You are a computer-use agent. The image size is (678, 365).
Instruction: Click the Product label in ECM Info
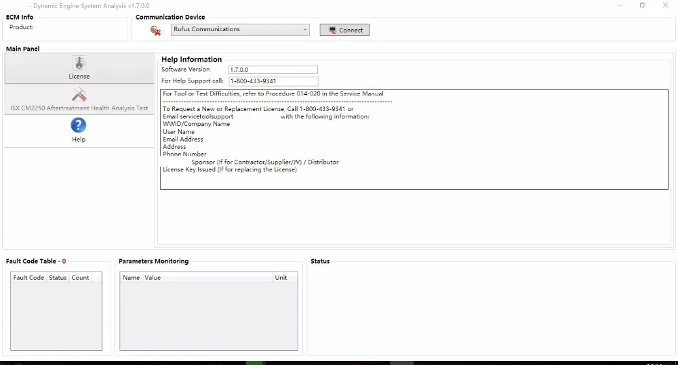click(x=21, y=27)
